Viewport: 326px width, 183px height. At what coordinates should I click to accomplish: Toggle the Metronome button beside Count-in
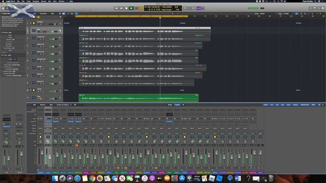click(203, 8)
